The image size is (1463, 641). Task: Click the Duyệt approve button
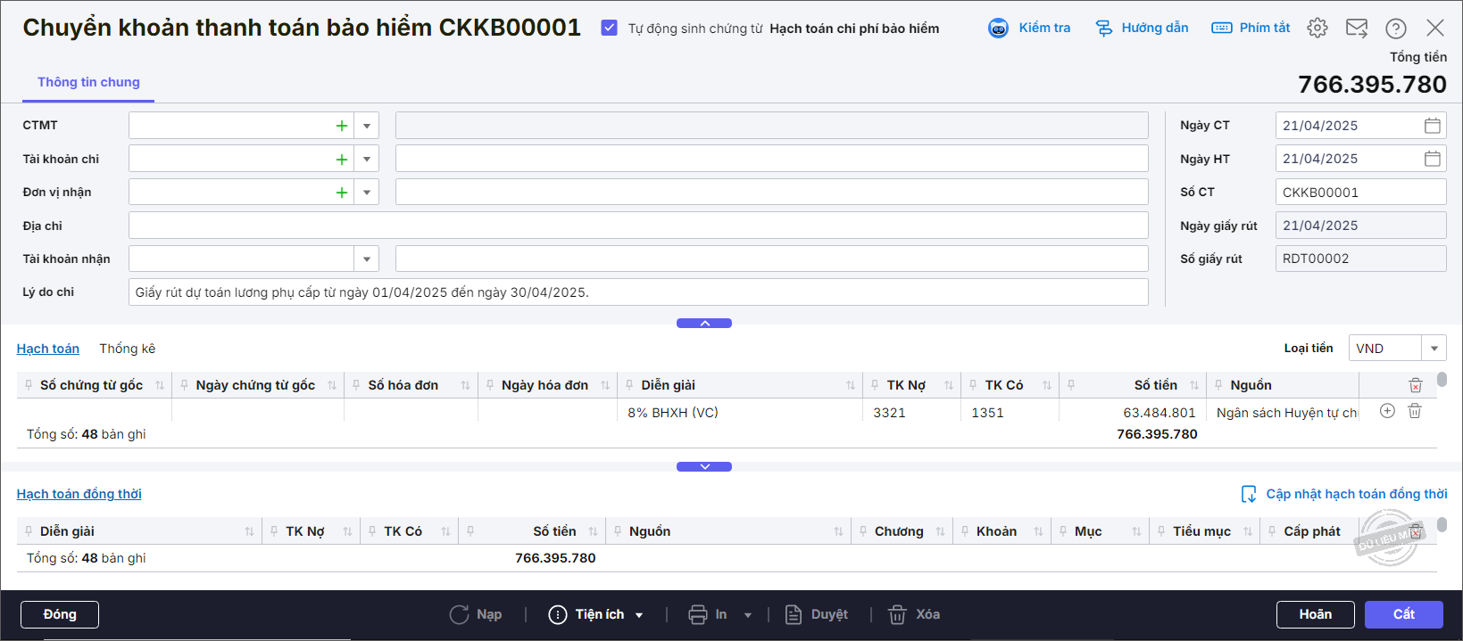817,614
